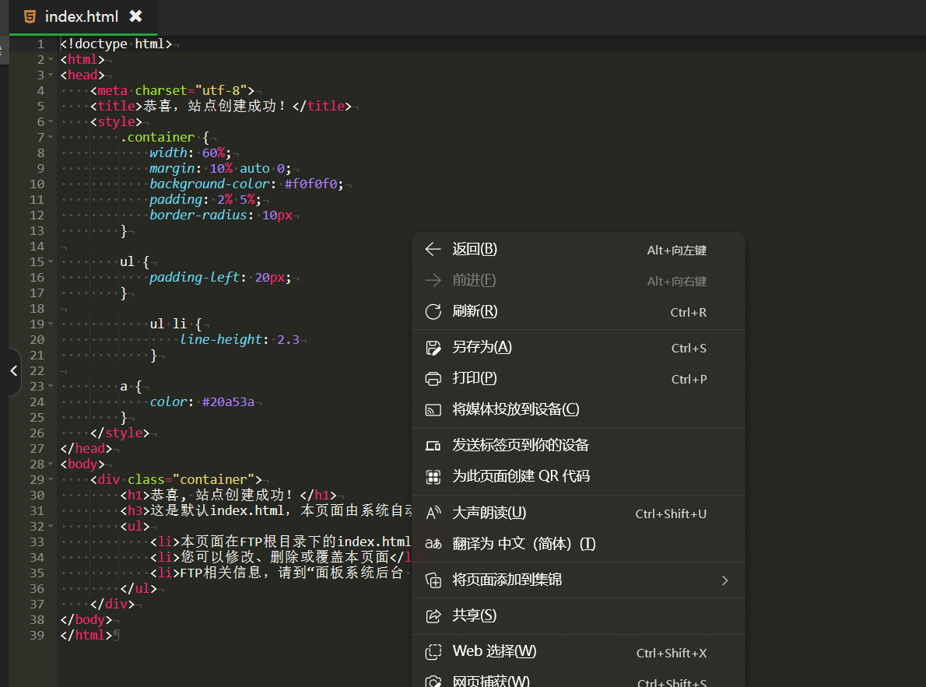Click the padding-left property on line 16
The image size is (926, 687).
[x=195, y=277]
